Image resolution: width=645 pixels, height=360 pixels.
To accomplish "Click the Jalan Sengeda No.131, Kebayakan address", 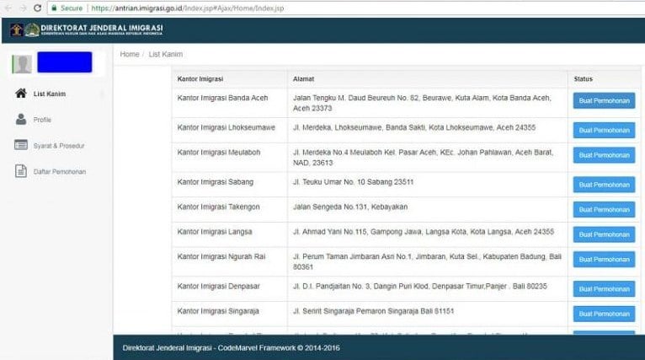I will pos(350,207).
